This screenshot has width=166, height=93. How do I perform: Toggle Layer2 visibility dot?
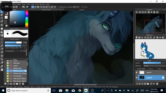[136, 78]
